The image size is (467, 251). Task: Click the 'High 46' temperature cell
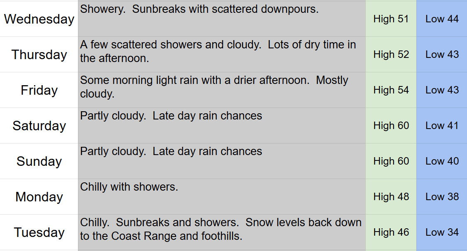point(391,232)
